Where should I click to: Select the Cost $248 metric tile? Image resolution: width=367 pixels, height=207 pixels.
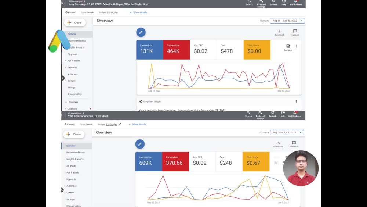(229, 161)
